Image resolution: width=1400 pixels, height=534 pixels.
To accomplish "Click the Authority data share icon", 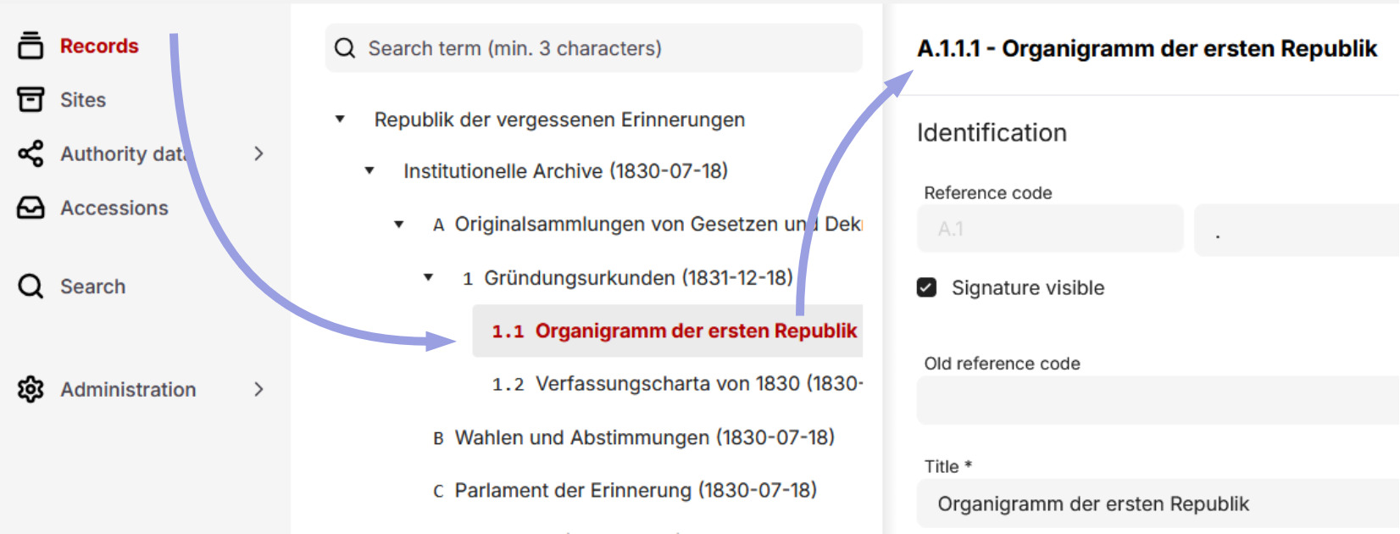I will pyautogui.click(x=31, y=153).
